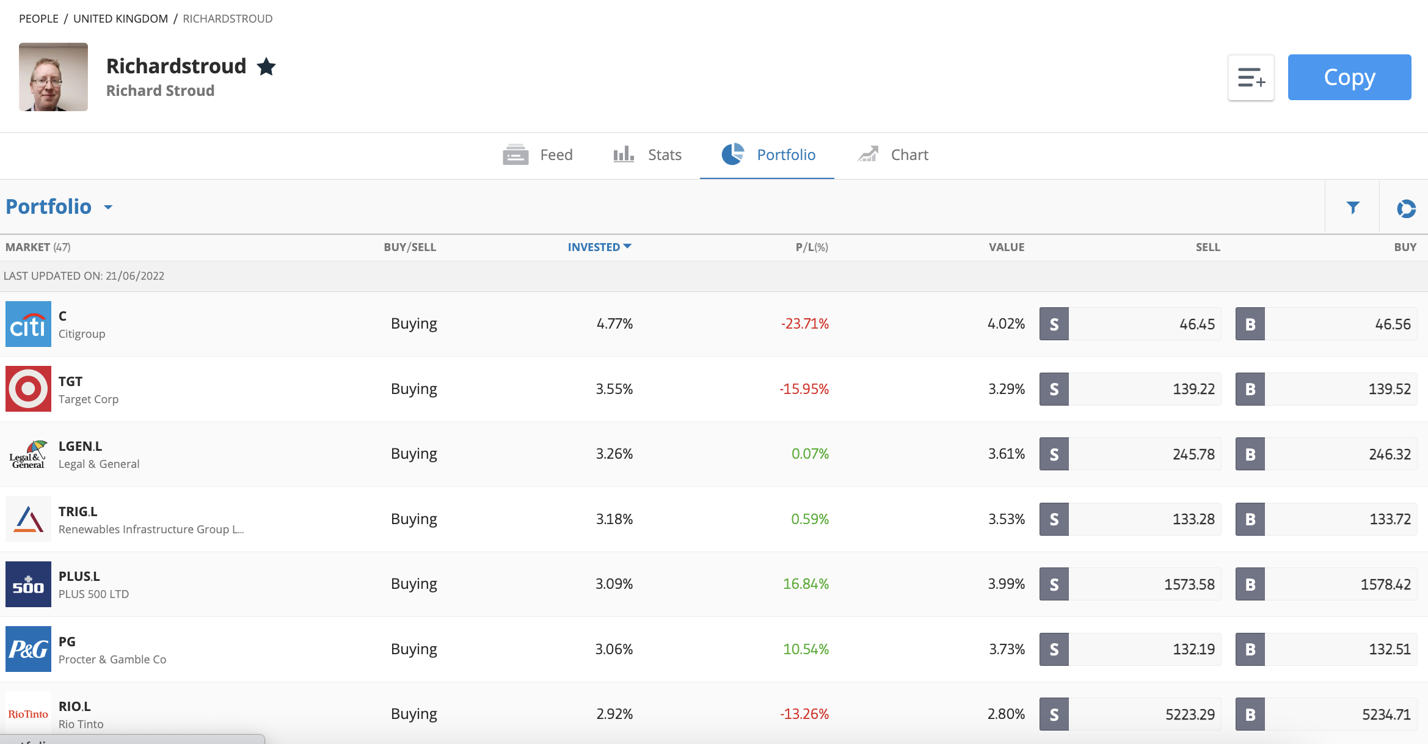Click the 16.84% P/L value
The image size is (1428, 744).
pyautogui.click(x=806, y=584)
